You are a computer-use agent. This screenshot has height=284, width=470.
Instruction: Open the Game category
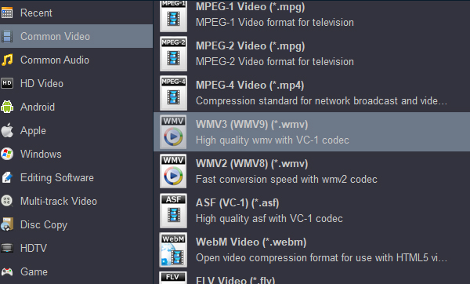click(76, 271)
